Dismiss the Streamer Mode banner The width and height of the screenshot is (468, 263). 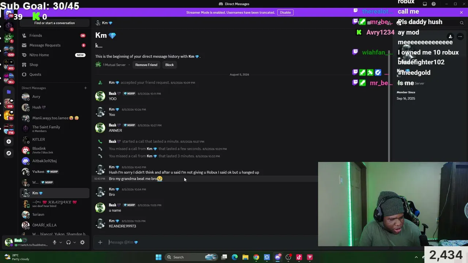coord(461,12)
